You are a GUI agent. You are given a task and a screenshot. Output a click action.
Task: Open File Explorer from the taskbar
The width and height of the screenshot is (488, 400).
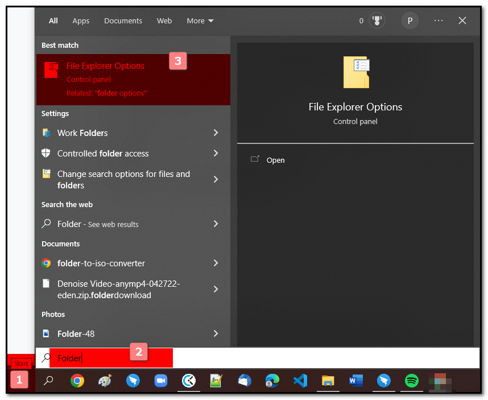(328, 381)
